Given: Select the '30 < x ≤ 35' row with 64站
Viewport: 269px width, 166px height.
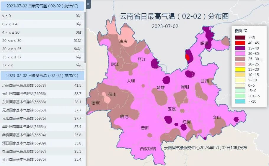Looking at the screenshot, I should click(42, 49).
